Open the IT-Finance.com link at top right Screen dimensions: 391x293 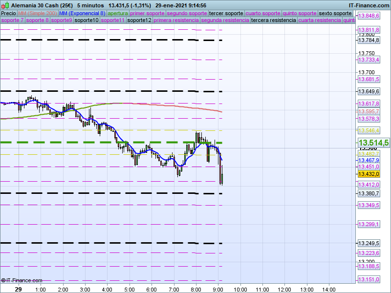[369, 5]
